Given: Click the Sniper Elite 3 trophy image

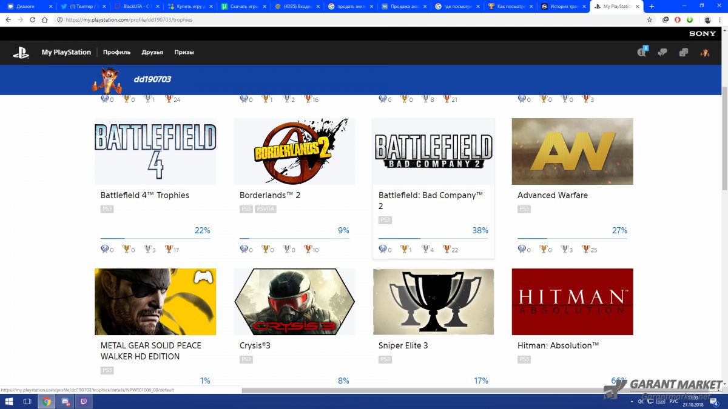Looking at the screenshot, I should [433, 302].
